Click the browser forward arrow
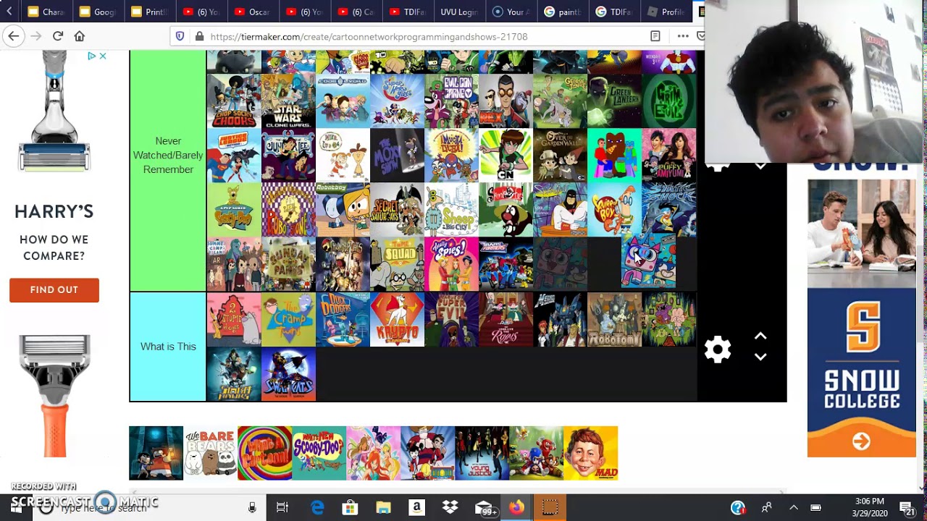Screen dimensions: 927x521 coord(36,36)
